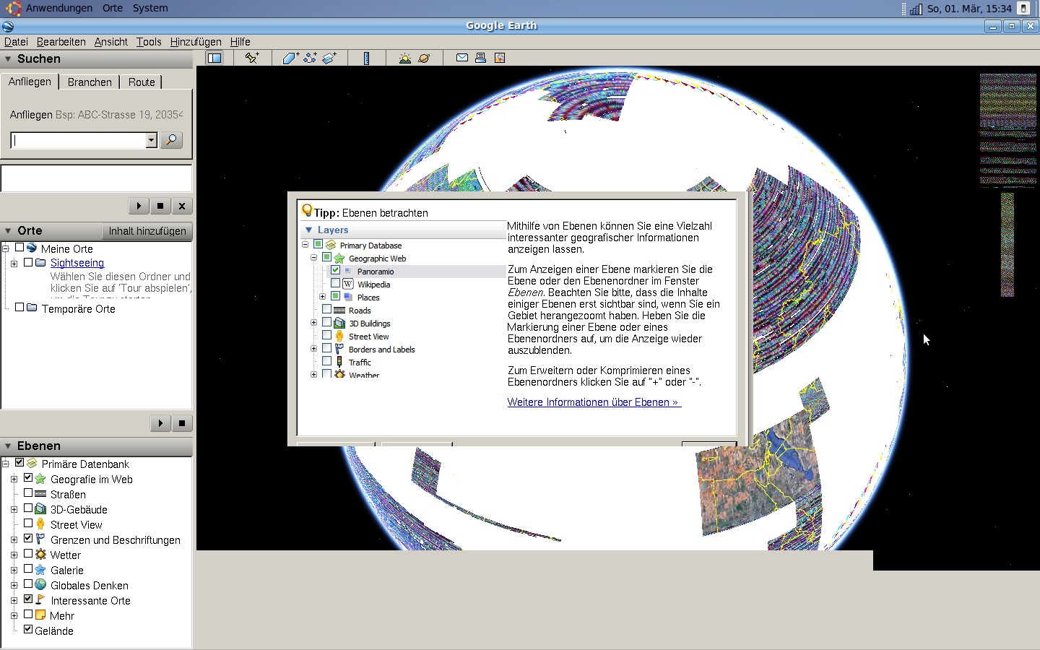Image resolution: width=1040 pixels, height=650 pixels.
Task: Enable the 3D-Gebäude layer checkbox
Action: pyautogui.click(x=28, y=508)
